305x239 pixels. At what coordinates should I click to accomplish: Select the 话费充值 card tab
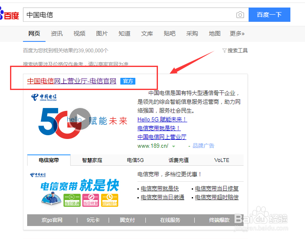178,160
